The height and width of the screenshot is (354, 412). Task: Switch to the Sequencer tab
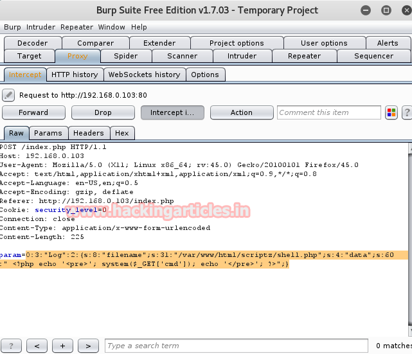[x=374, y=56]
